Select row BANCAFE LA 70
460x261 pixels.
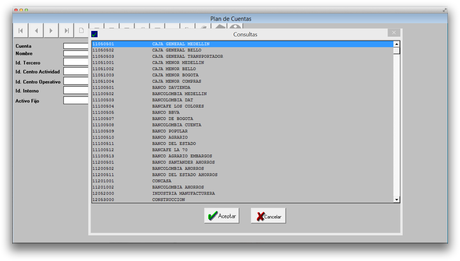pos(242,150)
